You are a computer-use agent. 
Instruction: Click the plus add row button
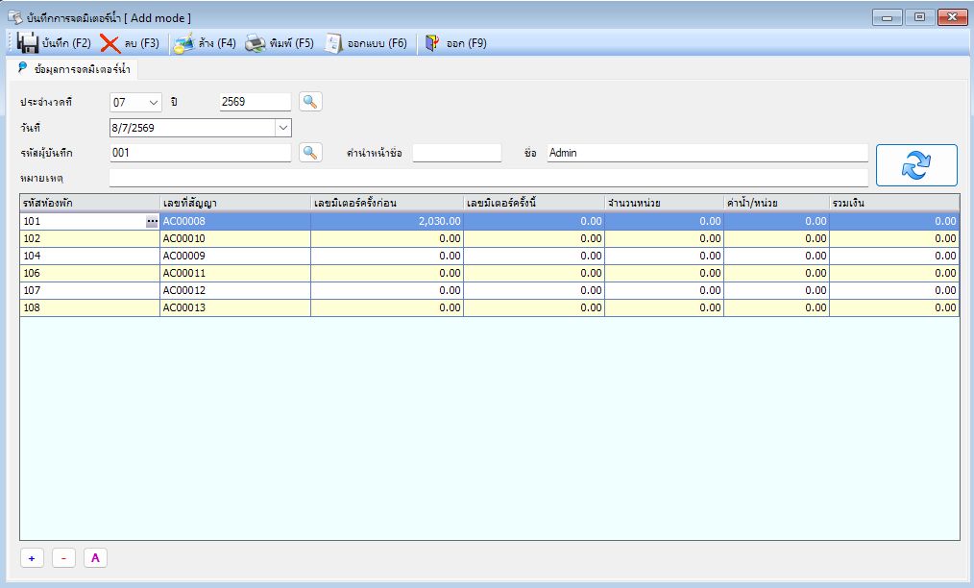pyautogui.click(x=32, y=558)
